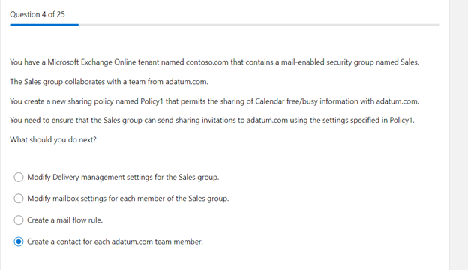
Task: Select the Modify Delivery management settings radio button
Action: (x=19, y=177)
